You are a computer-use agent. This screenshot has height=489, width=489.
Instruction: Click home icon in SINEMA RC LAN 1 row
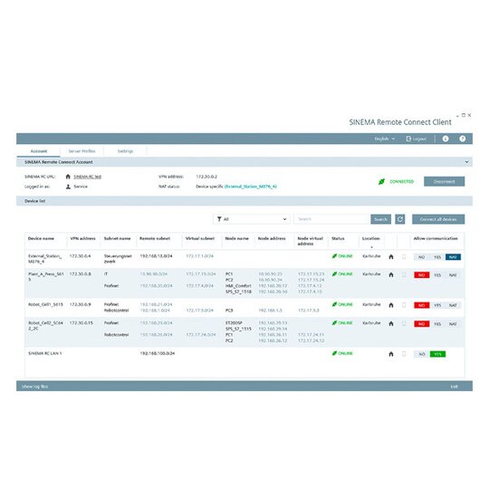[391, 354]
